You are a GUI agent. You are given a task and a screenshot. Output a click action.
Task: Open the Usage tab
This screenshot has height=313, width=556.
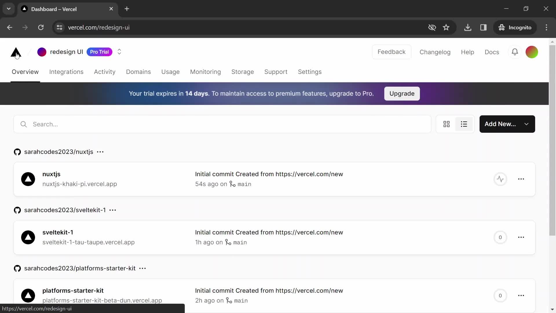coord(170,72)
